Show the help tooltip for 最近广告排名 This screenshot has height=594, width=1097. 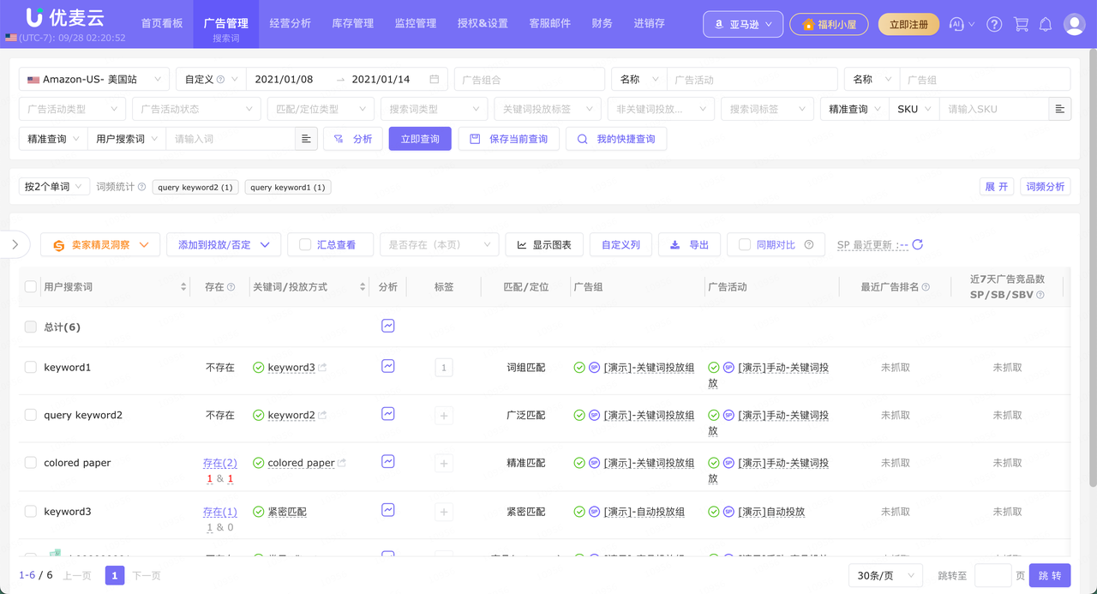coord(926,287)
